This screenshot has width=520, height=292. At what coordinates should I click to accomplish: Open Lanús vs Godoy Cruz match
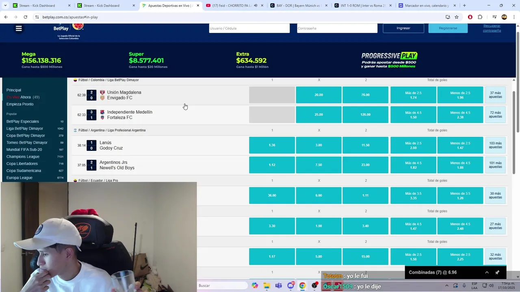[x=111, y=145]
